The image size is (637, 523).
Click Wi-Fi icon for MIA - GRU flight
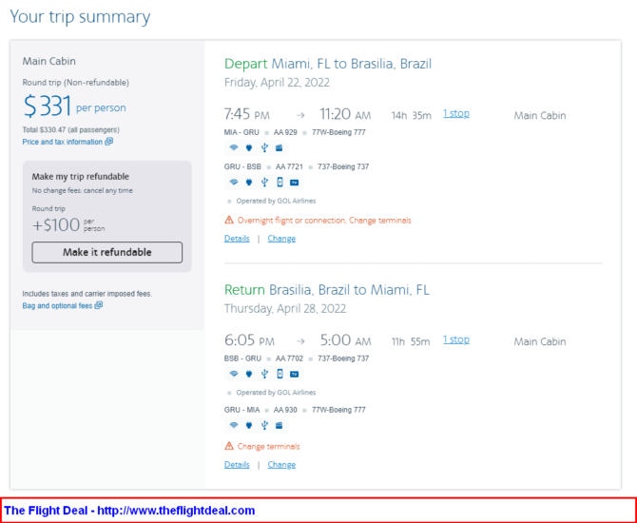click(234, 148)
